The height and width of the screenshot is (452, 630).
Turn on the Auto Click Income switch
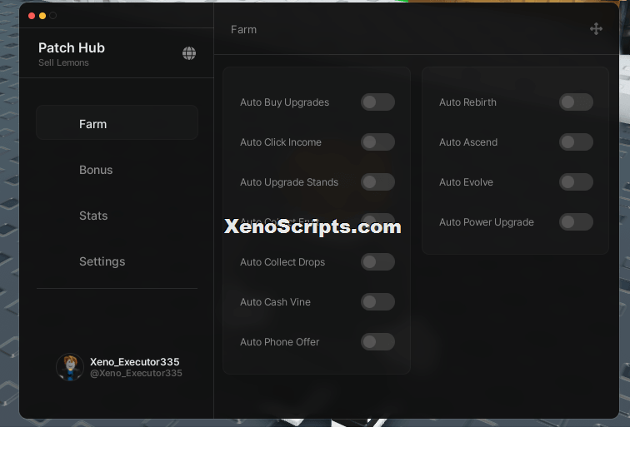coord(377,142)
